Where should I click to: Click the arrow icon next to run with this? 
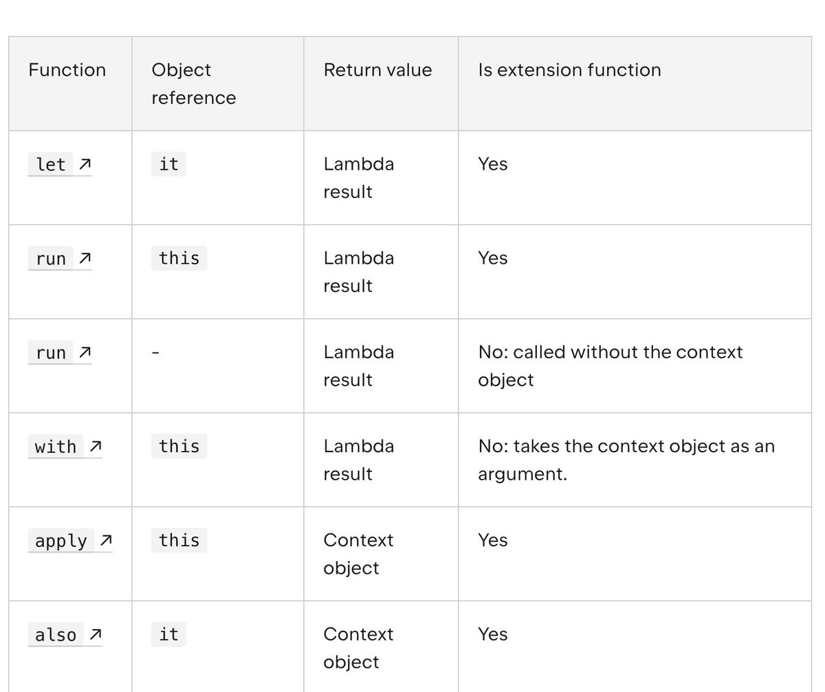point(85,258)
